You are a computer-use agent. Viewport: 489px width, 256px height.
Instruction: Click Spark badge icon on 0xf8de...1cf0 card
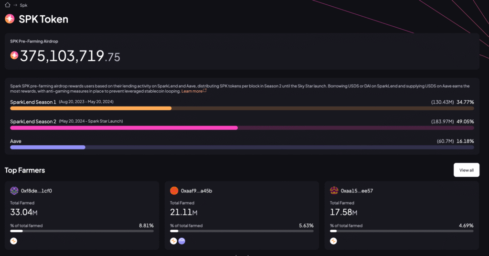14,241
